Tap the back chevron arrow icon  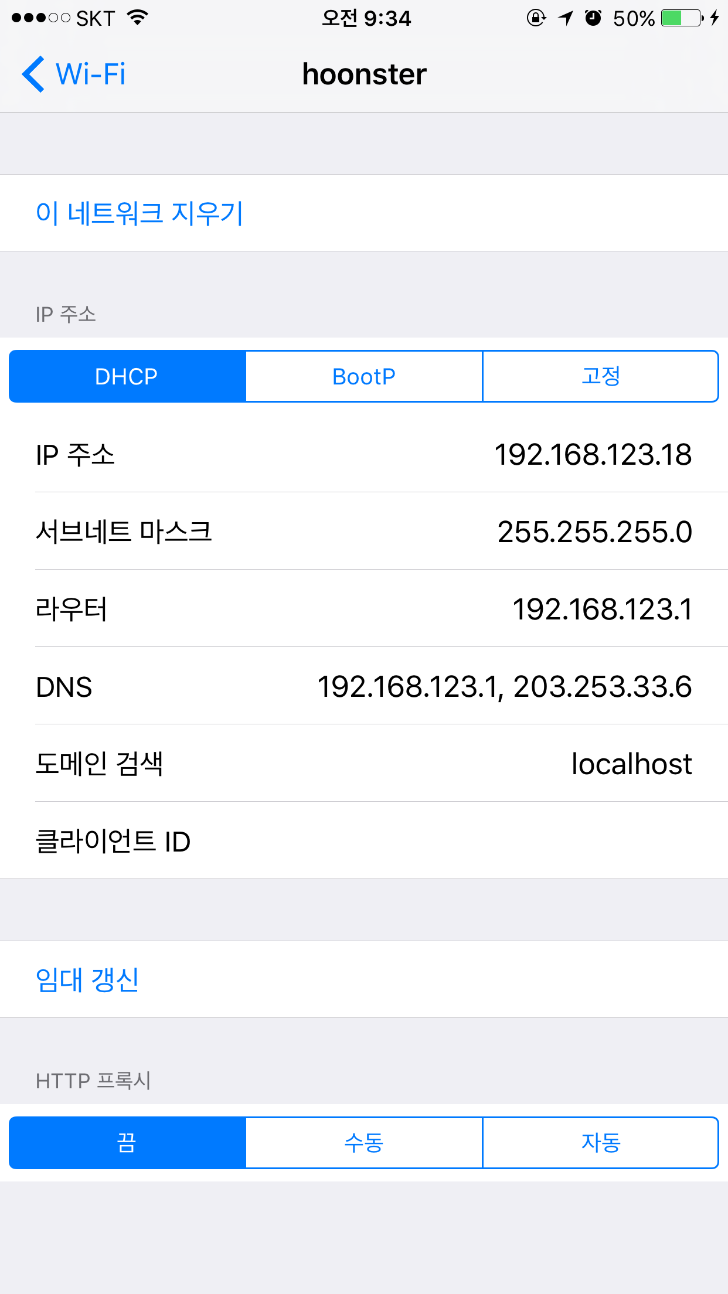(33, 74)
